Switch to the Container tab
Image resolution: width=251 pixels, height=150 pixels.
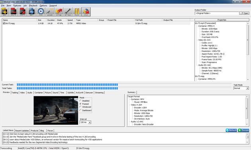tap(39, 93)
